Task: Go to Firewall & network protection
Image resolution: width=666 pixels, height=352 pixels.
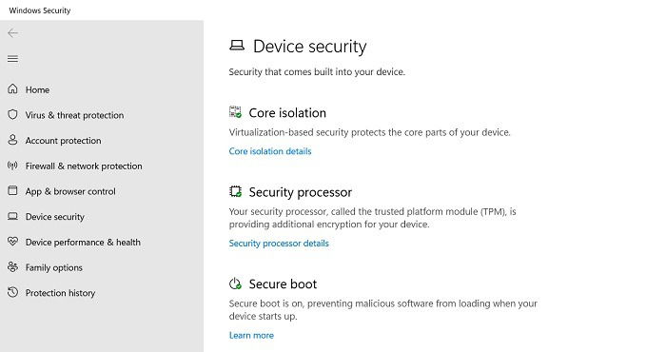Action: point(84,166)
